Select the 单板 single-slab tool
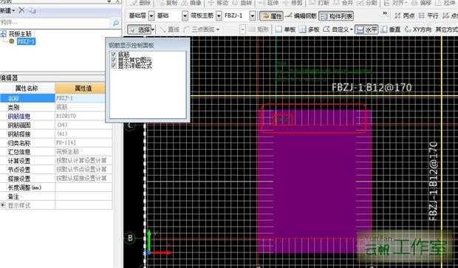 coord(286,30)
